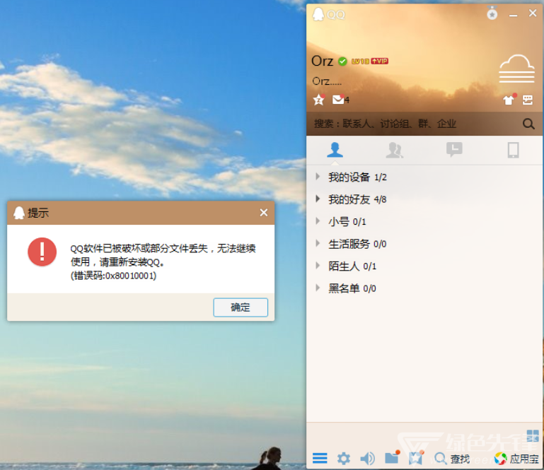This screenshot has width=544, height=470.
Task: Click the error code text 0x80010001
Action: tap(129, 276)
